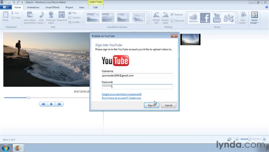Click the previous frame playback button
This screenshot has height=152, width=269.
43,104
